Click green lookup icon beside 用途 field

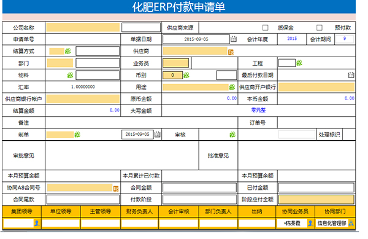(x=232, y=87)
